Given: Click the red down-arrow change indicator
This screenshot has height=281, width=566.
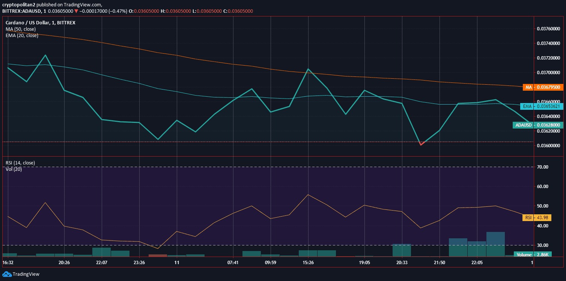Looking at the screenshot, I should click(x=76, y=11).
